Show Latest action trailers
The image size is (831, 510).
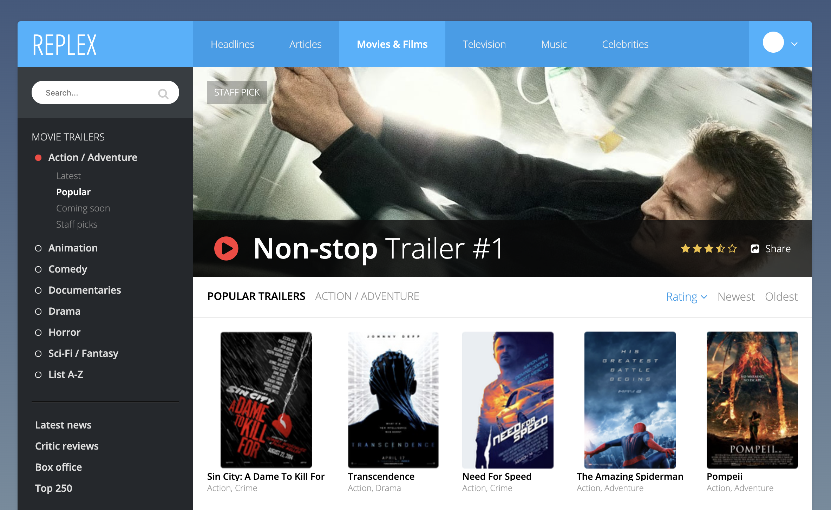point(68,176)
